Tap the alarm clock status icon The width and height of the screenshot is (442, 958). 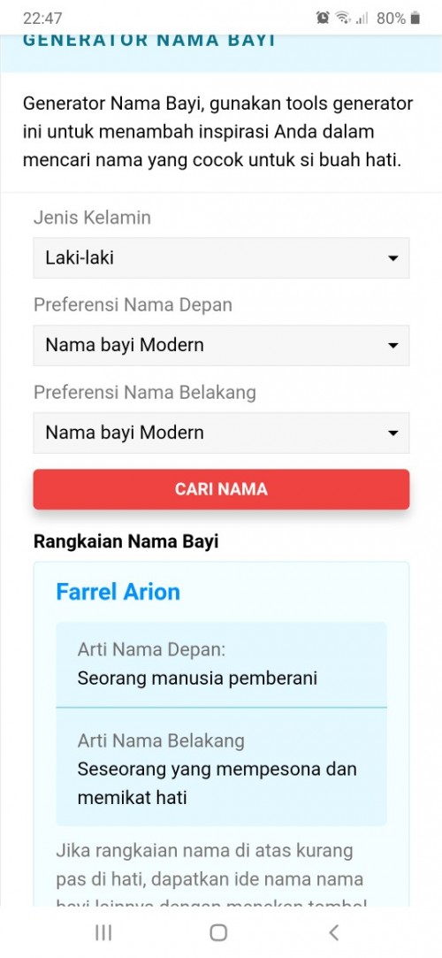coord(323,19)
